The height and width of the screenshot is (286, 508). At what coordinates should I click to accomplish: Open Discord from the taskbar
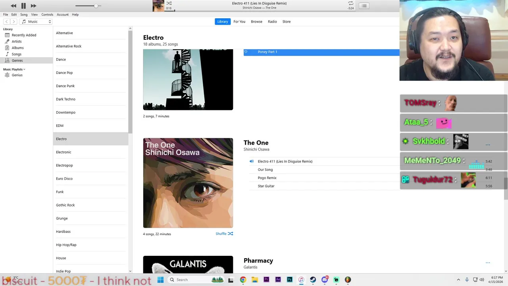(x=325, y=280)
